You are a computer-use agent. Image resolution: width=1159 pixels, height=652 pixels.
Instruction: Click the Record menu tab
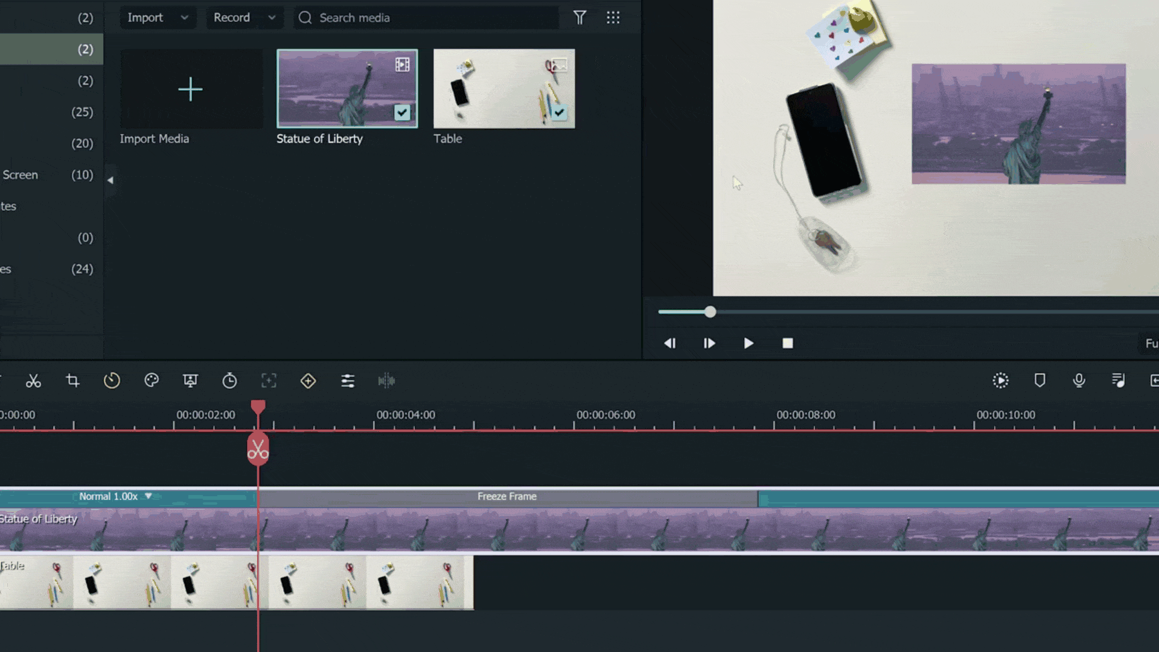(x=244, y=18)
